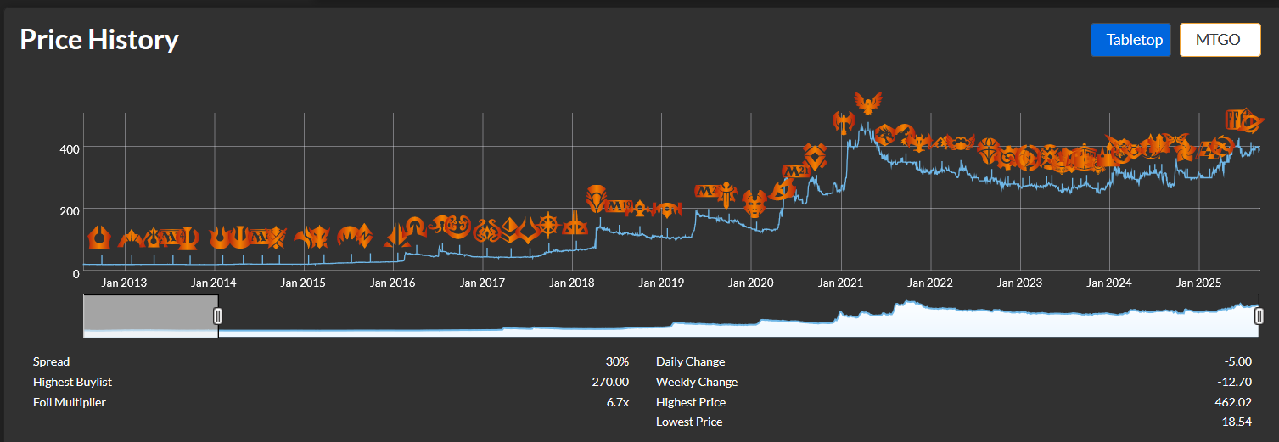Click the M14 core set symbol
The height and width of the screenshot is (442, 1279).
(x=171, y=237)
